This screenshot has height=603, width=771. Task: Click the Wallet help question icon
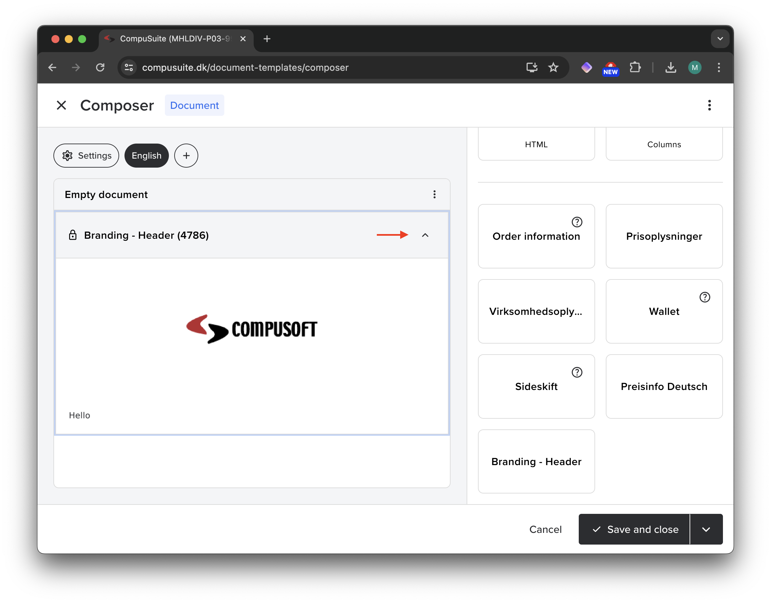point(704,297)
